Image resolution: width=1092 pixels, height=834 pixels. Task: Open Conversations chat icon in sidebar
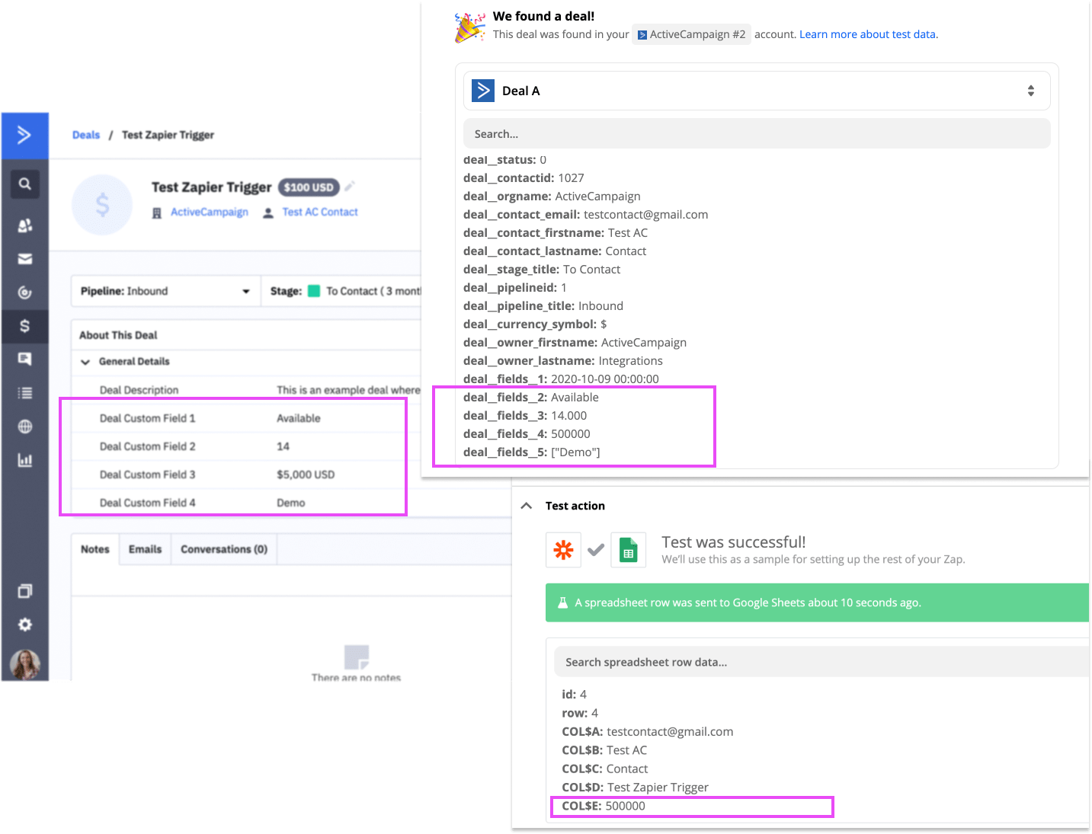click(x=25, y=359)
